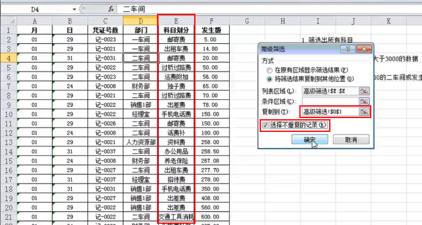Select 将筛选结果复制到其他位置 radio option

coord(269,79)
